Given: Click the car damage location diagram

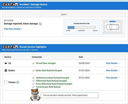Looking at the screenshot, I should (x=113, y=27).
